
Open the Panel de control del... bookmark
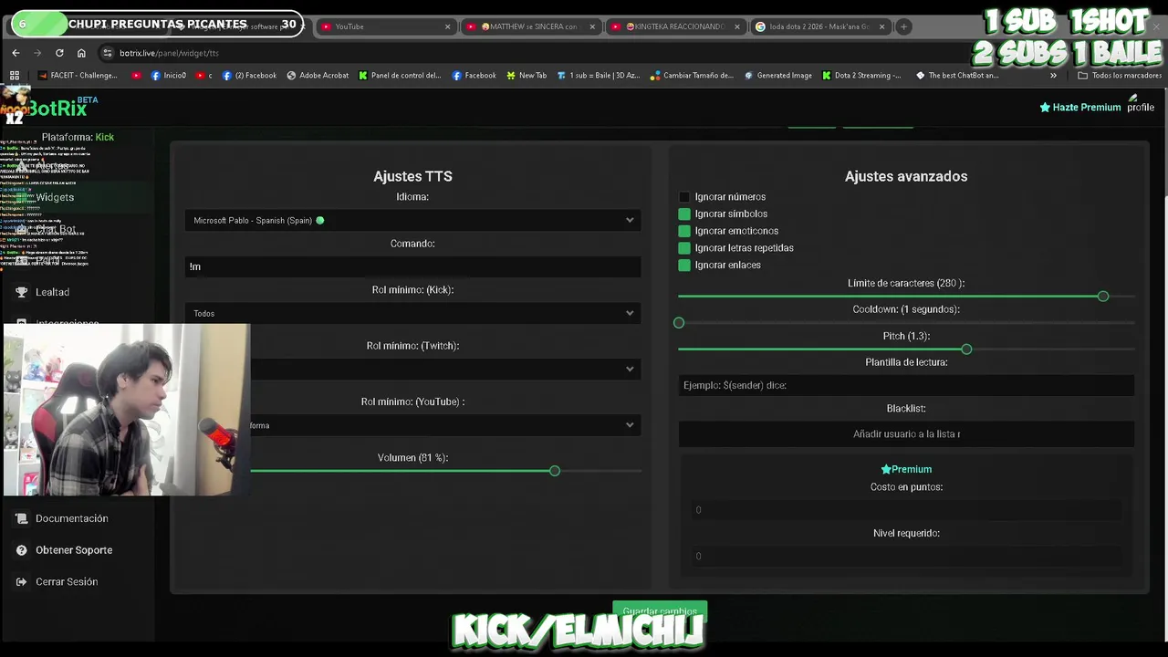coord(400,76)
